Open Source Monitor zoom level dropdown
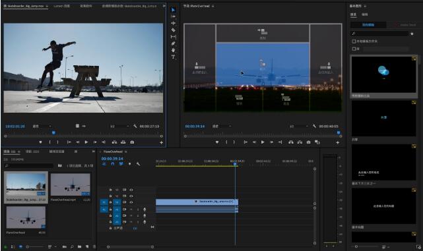Image resolution: width=423 pixels, height=251 pixels. (x=42, y=126)
